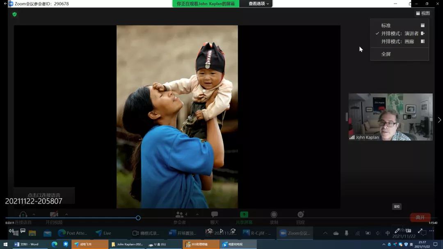Click the video playback progress slider handle
Image resolution: width=443 pixels, height=249 pixels.
pos(138,218)
